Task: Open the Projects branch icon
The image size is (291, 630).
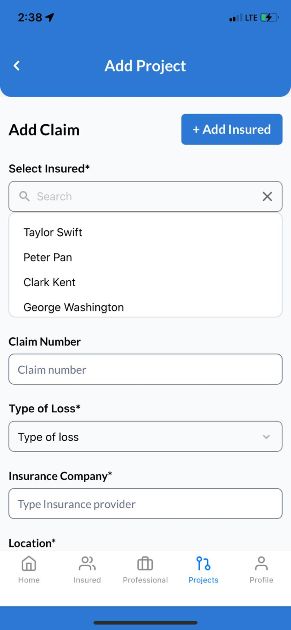Action: [203, 564]
